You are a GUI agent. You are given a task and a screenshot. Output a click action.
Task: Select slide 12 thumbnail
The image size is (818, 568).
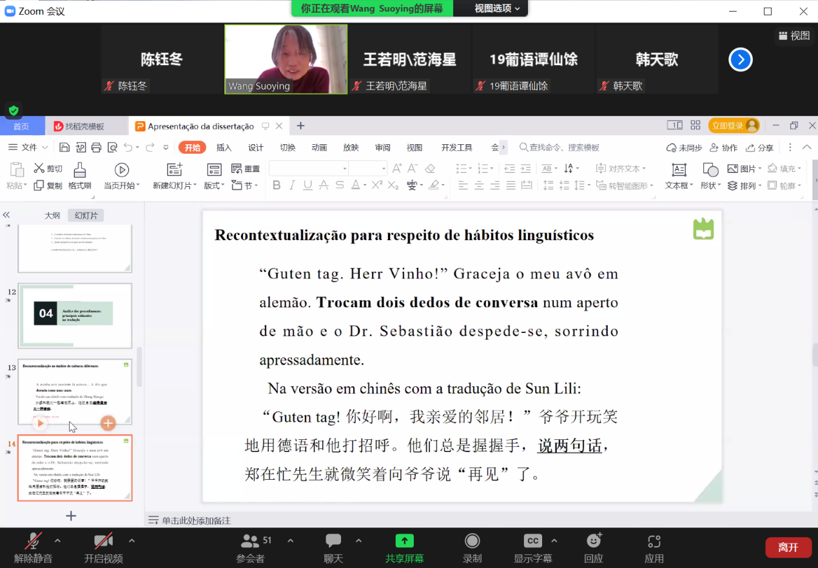pyautogui.click(x=75, y=316)
